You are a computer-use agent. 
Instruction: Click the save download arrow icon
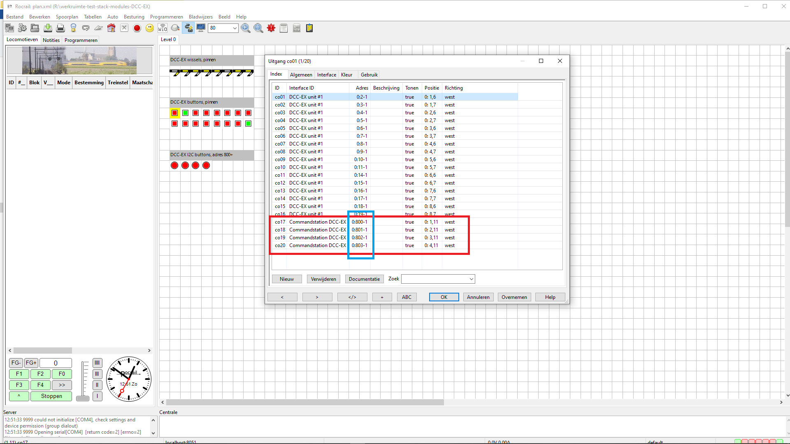pyautogui.click(x=48, y=28)
